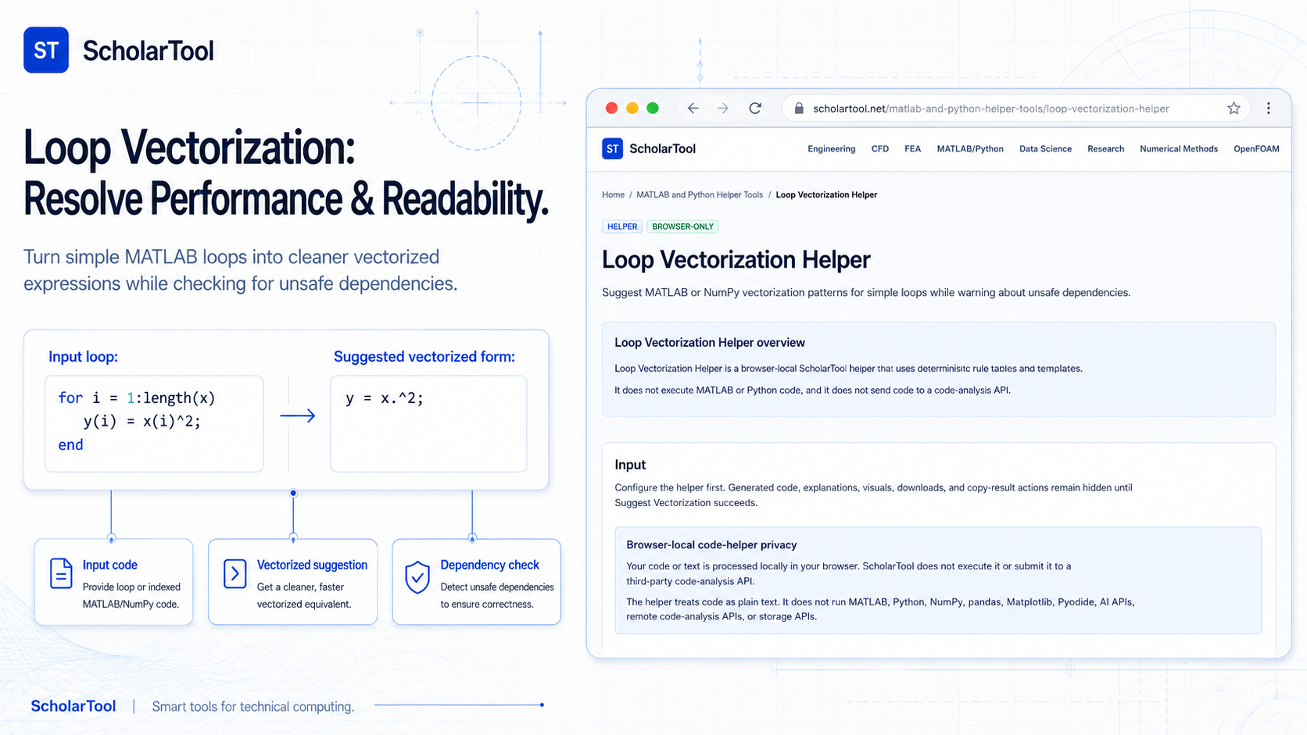1307x735 pixels.
Task: Reload the page with the refresh icon
Action: (755, 109)
